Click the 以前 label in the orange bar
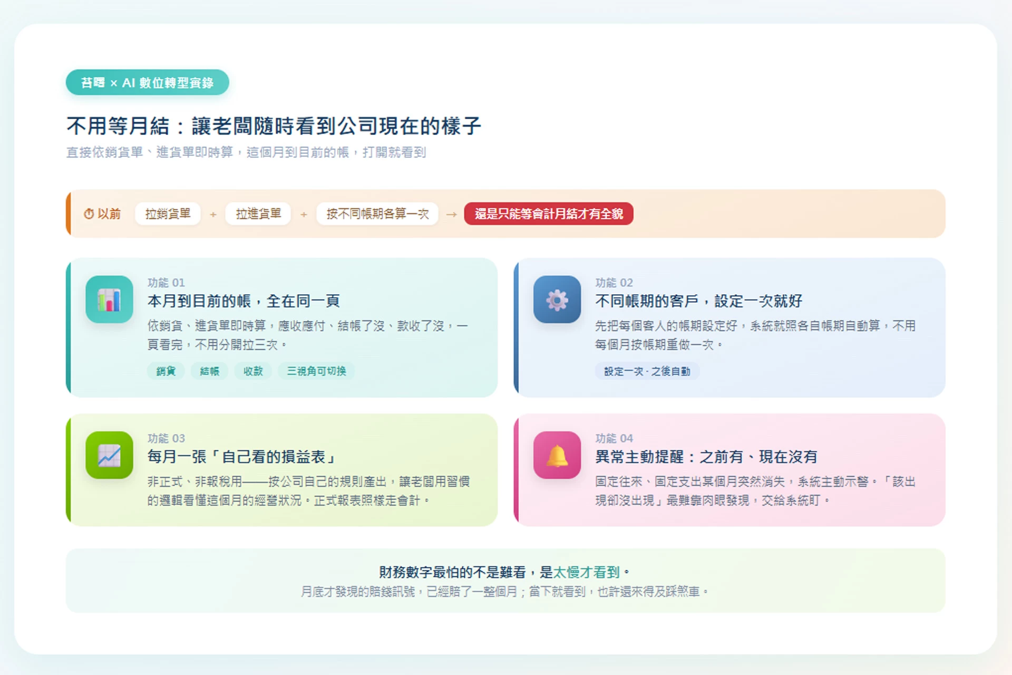Screen dimensions: 1012x675 (x=109, y=214)
